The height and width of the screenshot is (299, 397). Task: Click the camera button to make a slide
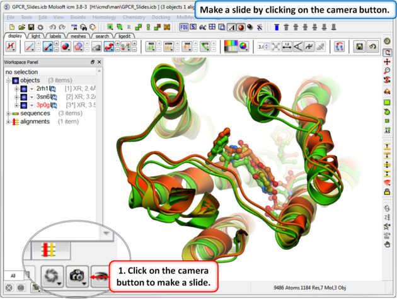click(x=76, y=275)
